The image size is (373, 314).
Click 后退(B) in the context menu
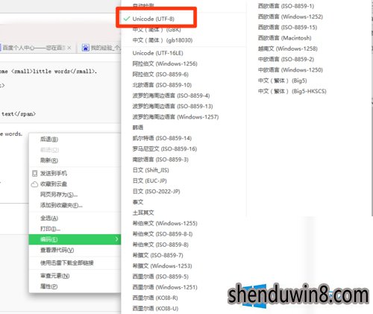coord(49,139)
